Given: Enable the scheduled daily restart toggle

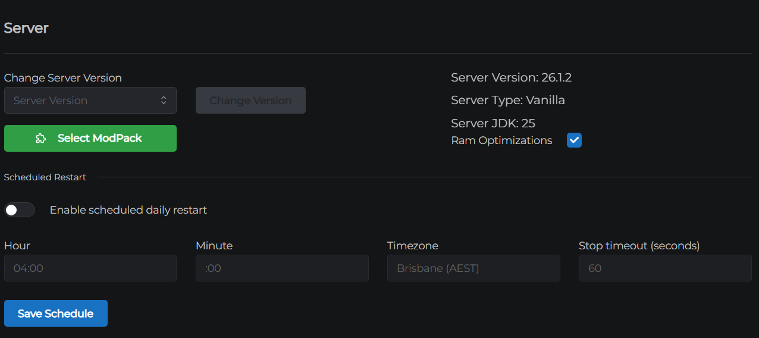Looking at the screenshot, I should 20,210.
